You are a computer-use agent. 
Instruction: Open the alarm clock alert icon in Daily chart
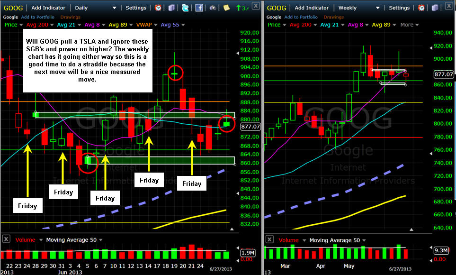point(158,8)
